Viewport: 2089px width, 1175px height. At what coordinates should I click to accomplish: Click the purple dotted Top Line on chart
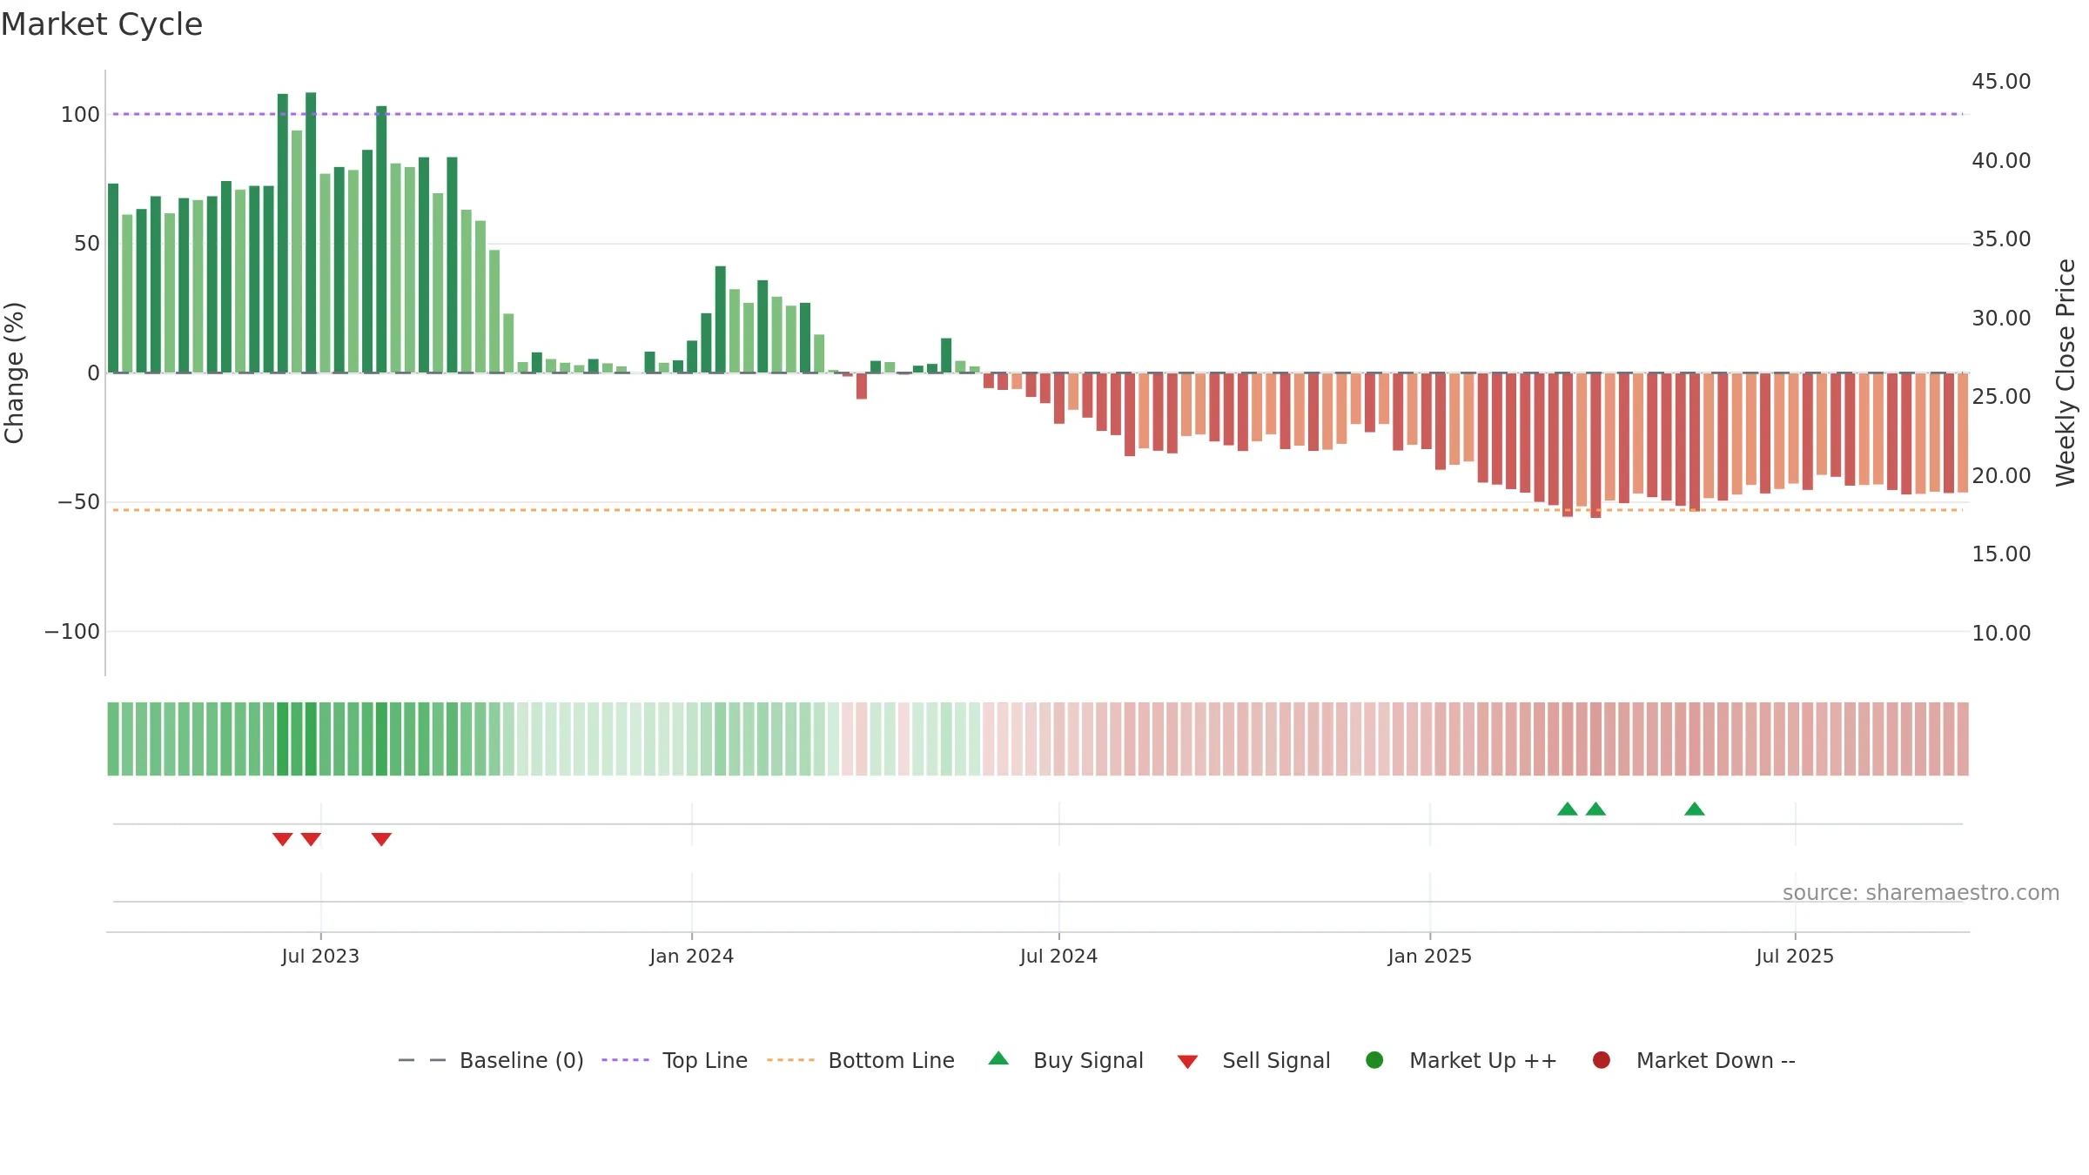[x=1036, y=114]
